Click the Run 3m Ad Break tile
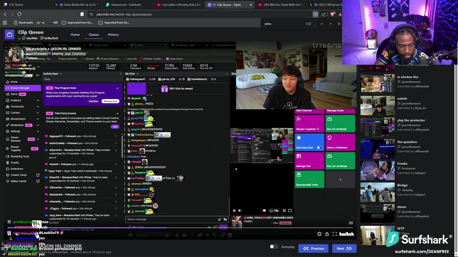Screen dimensions: 458x257 click(x=340, y=160)
